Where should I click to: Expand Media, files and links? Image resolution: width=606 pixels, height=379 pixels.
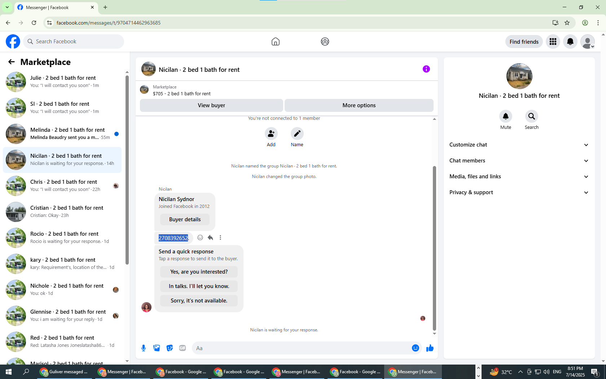519,177
